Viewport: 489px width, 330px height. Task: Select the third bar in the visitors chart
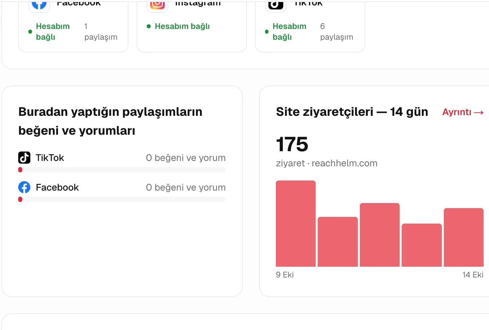click(x=380, y=235)
